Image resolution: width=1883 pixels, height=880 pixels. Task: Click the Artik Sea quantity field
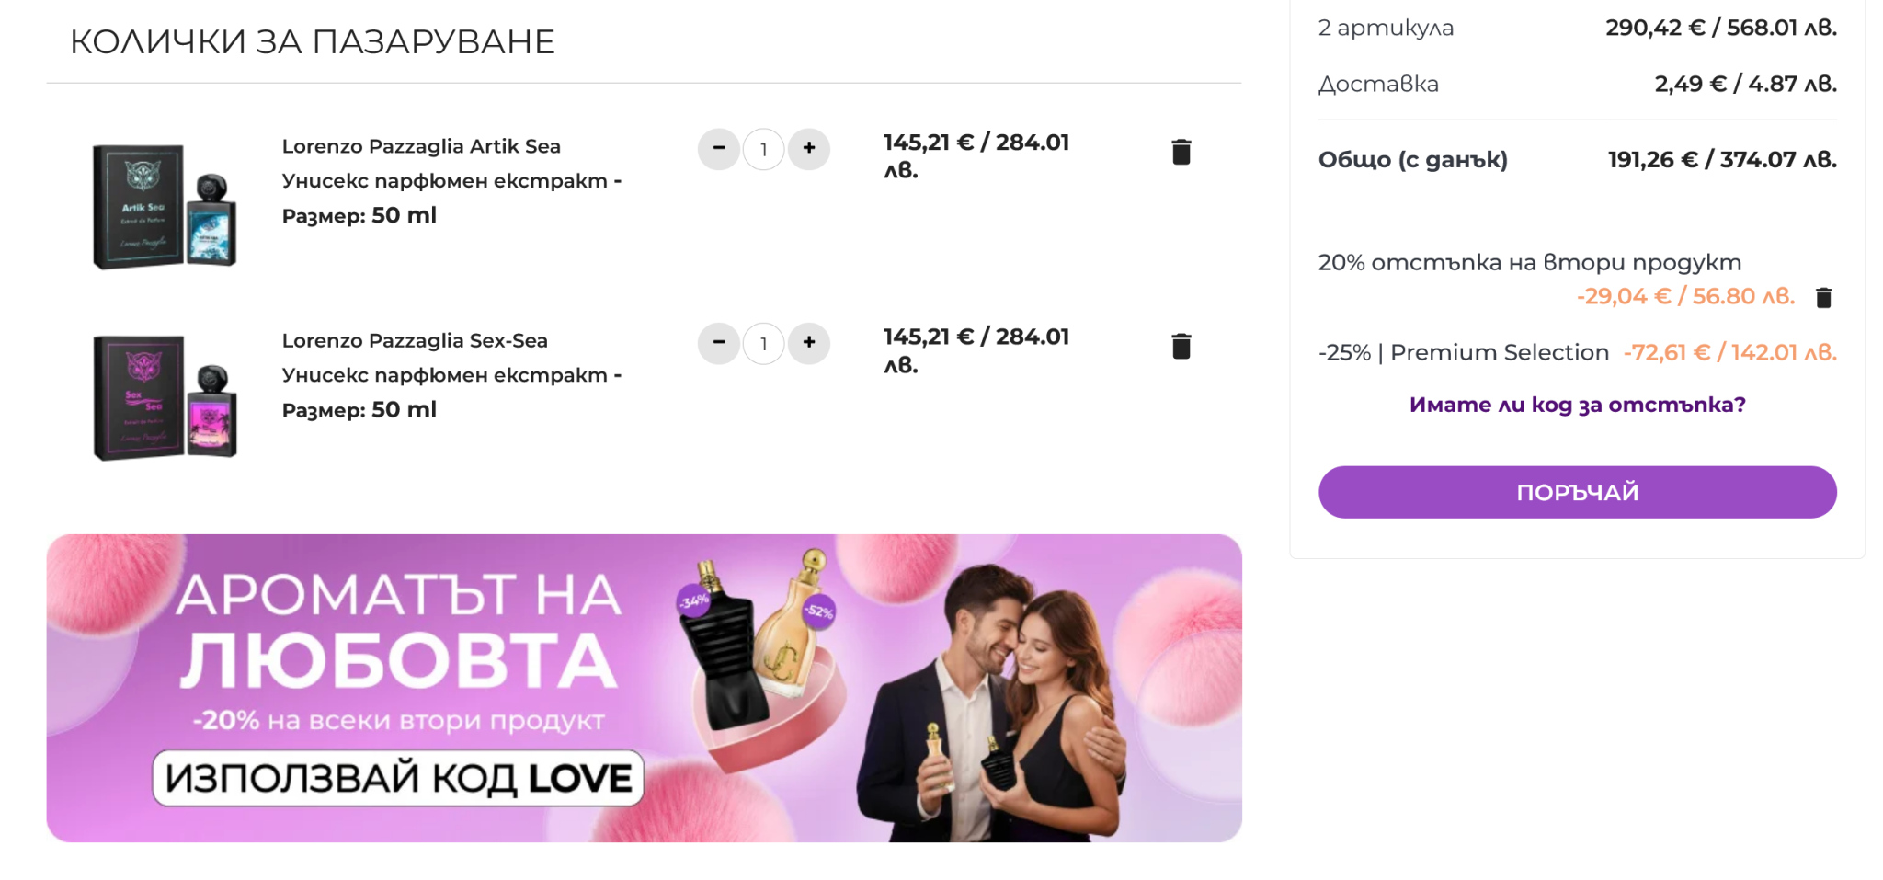[x=763, y=150]
